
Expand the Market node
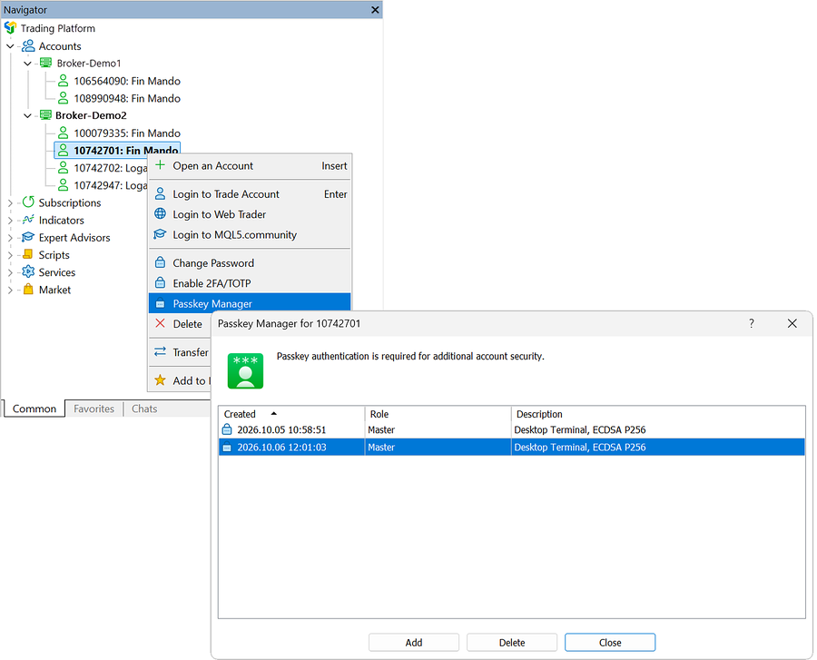(x=10, y=290)
